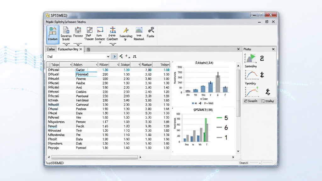
Task: Click the table horizontal scrollbar thumb
Action: [x=94, y=157]
